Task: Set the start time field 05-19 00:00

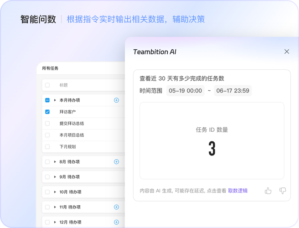Action: (186, 91)
